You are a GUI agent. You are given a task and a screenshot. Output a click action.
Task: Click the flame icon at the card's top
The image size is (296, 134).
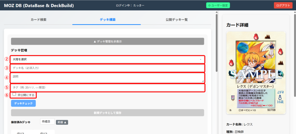(256, 36)
